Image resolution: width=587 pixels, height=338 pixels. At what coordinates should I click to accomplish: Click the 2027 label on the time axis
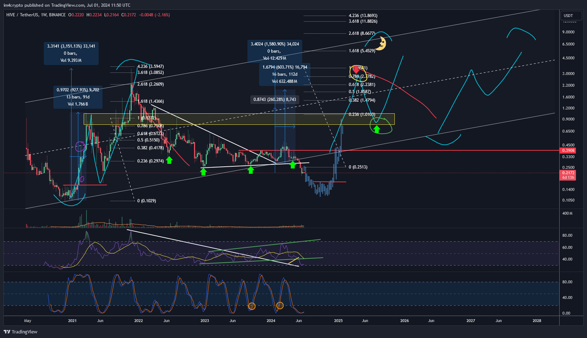(x=471, y=321)
